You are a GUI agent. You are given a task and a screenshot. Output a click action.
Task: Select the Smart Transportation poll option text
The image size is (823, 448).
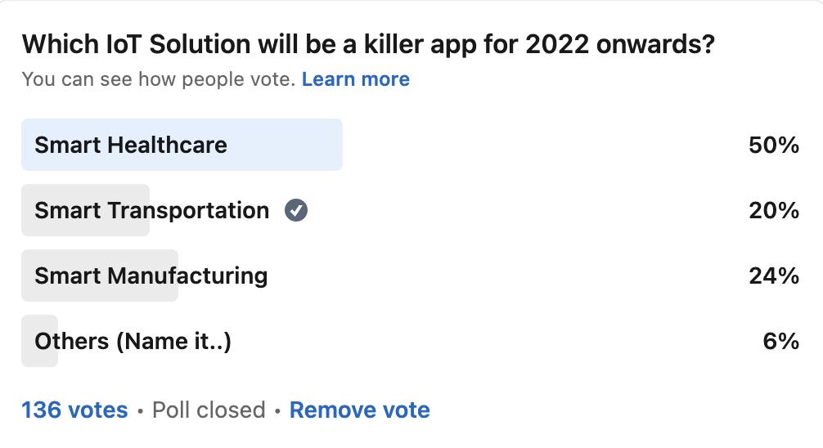[151, 211]
